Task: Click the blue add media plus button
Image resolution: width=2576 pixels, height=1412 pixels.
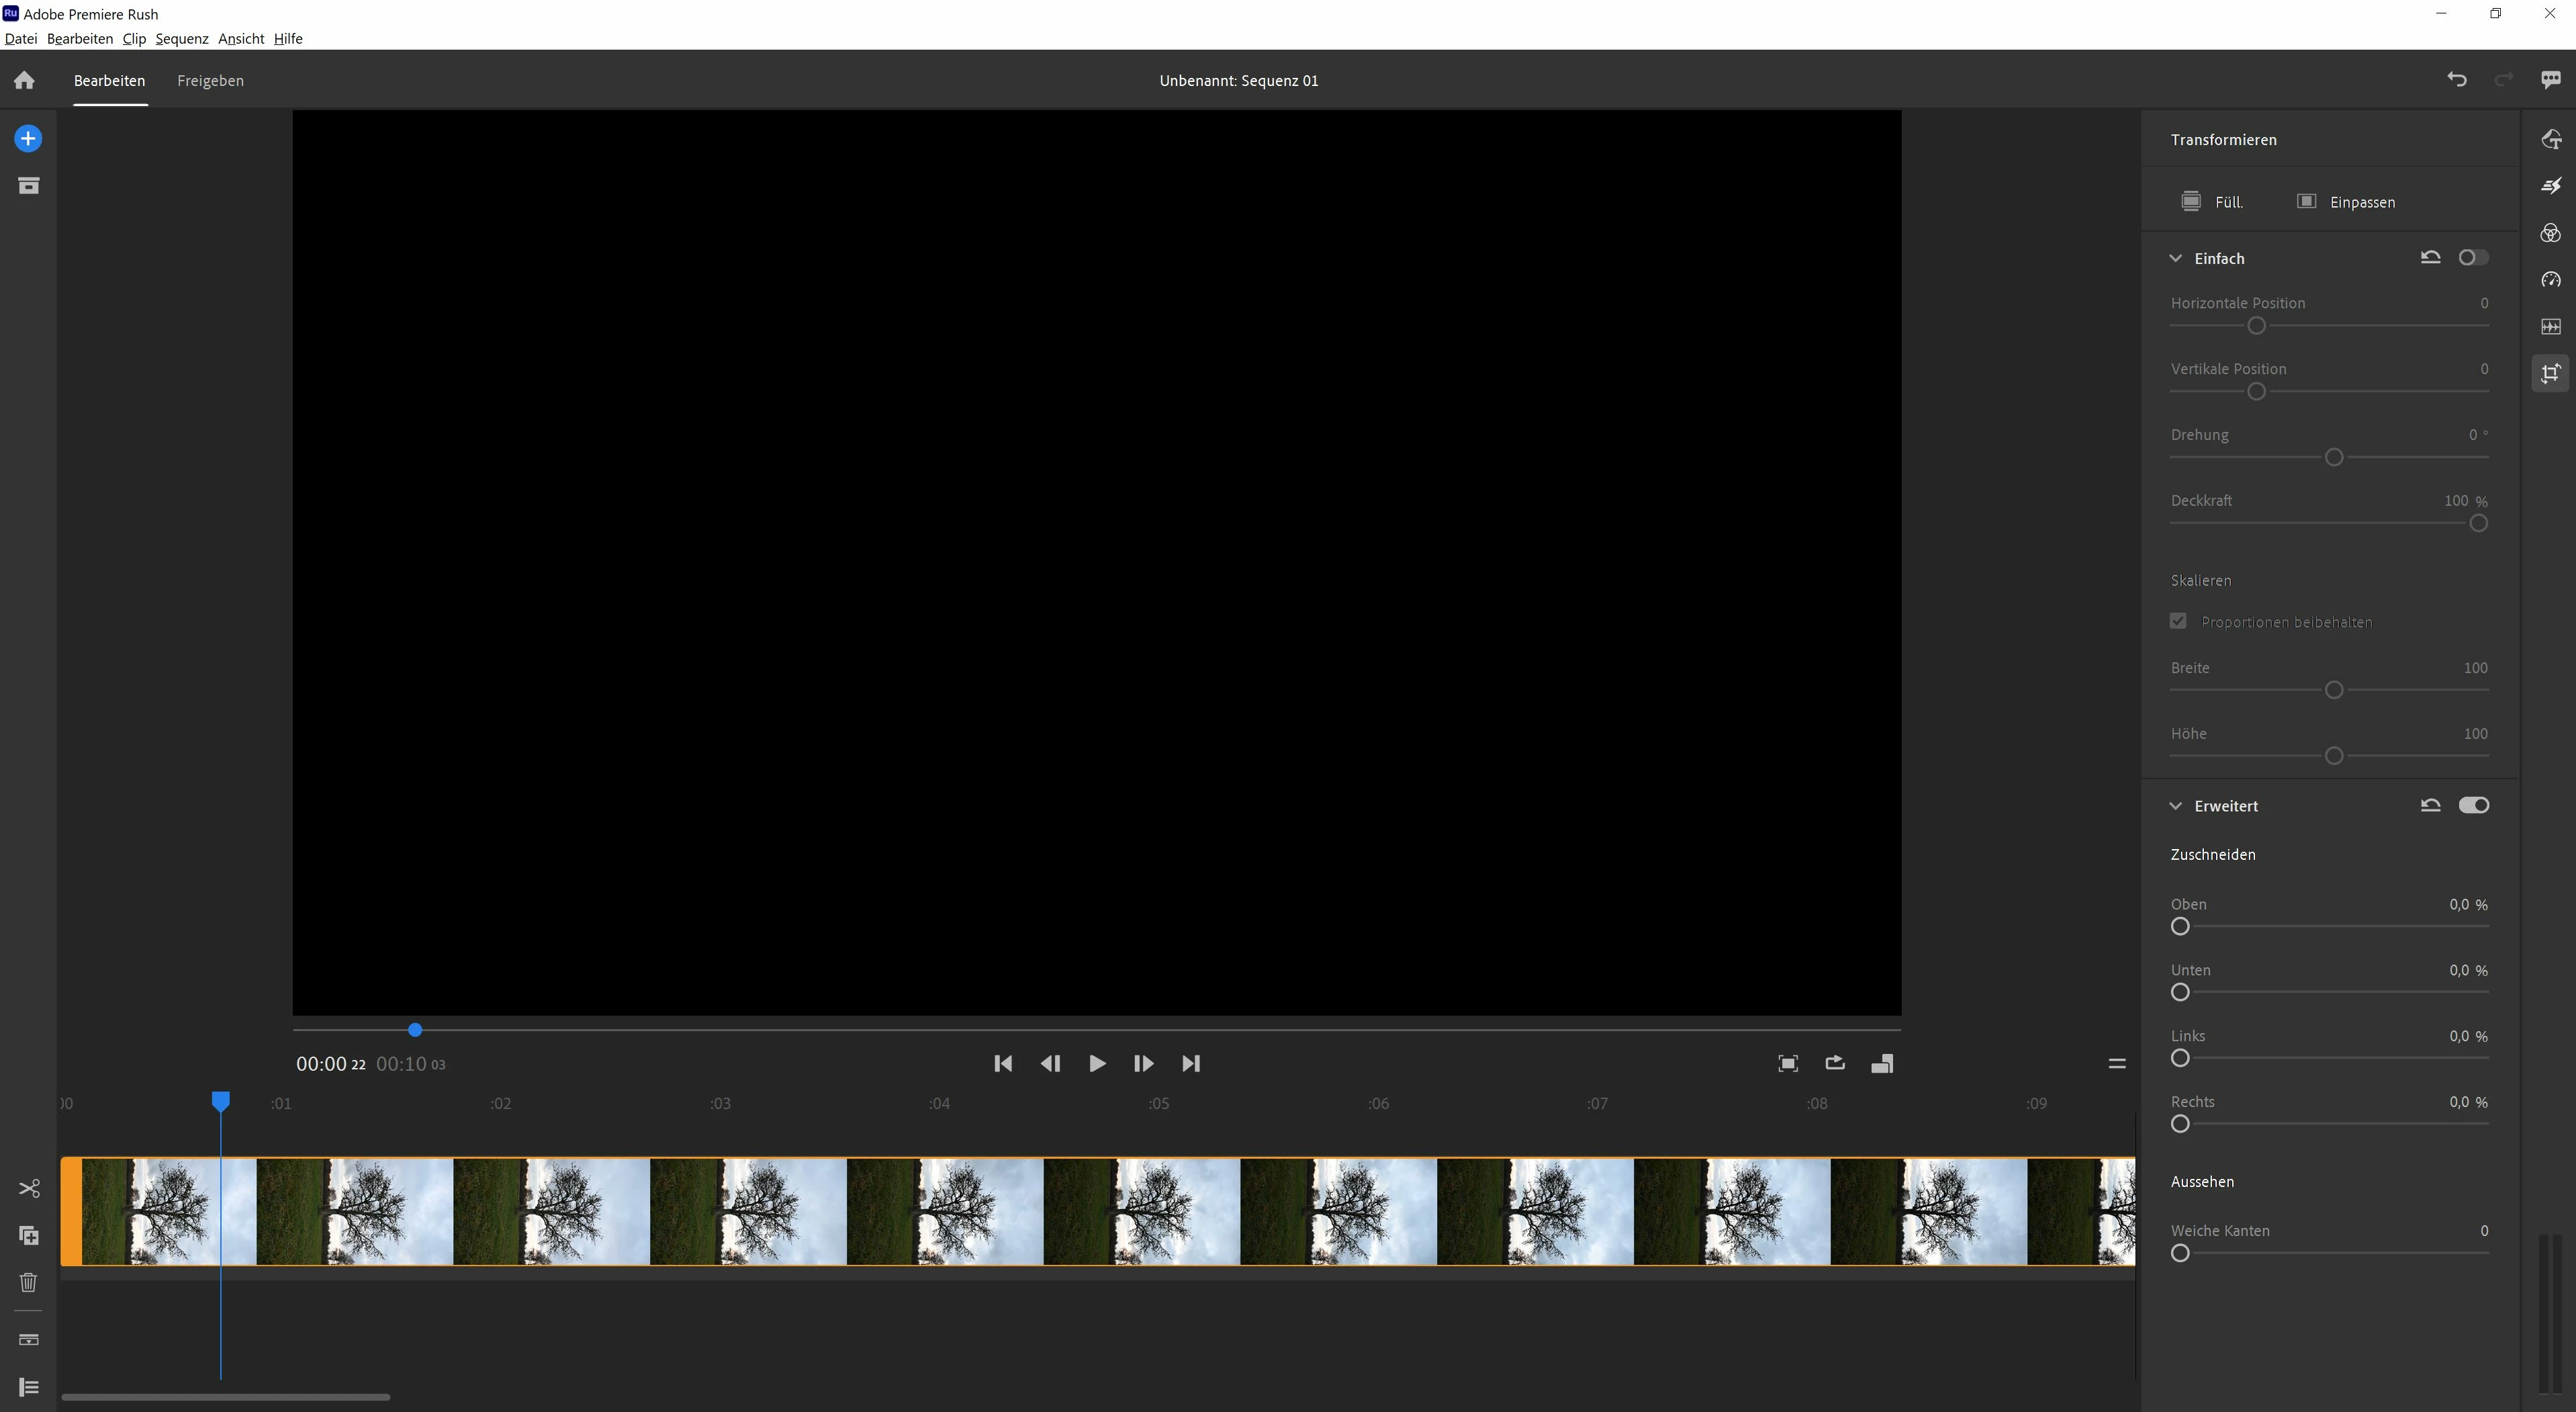Action: pyautogui.click(x=28, y=139)
